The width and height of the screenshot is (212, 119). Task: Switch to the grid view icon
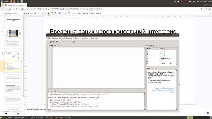pyautogui.click(x=18, y=114)
